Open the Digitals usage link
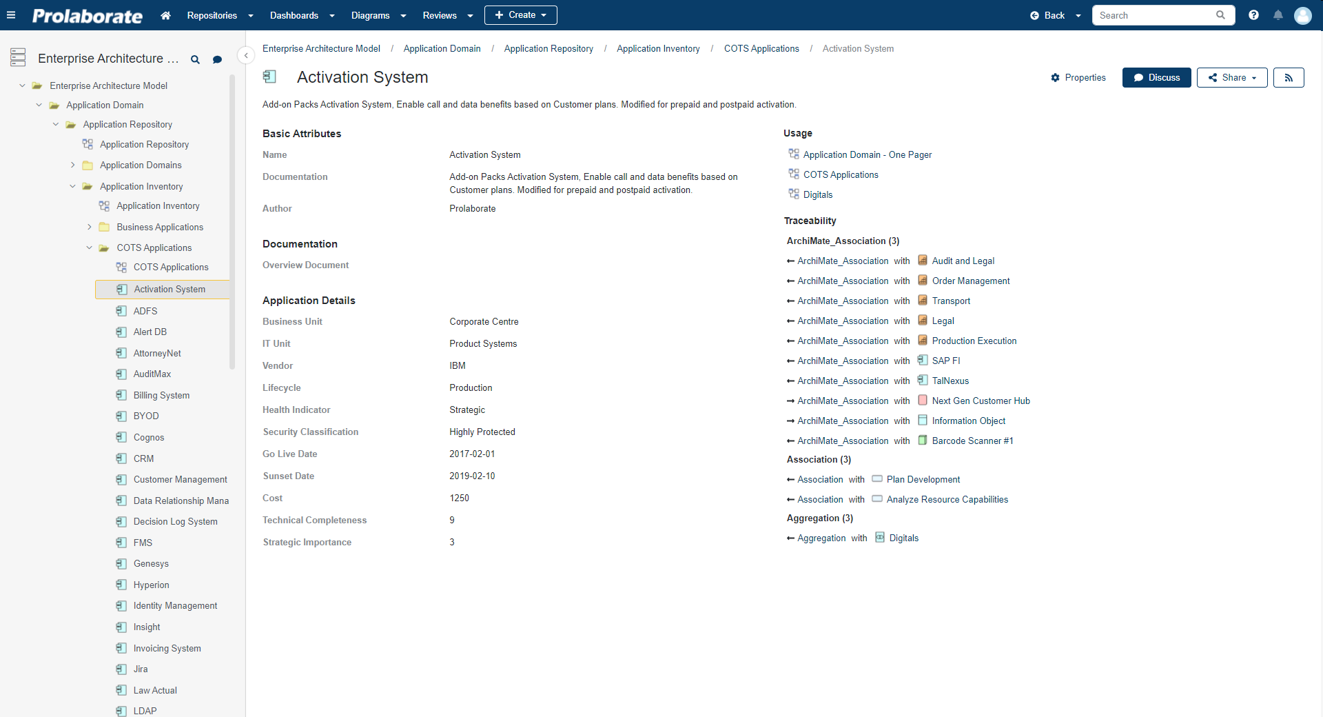The height and width of the screenshot is (717, 1323). pos(818,194)
